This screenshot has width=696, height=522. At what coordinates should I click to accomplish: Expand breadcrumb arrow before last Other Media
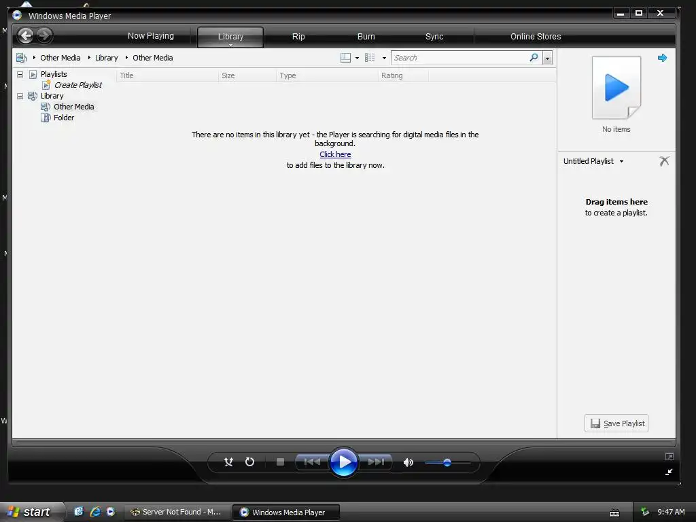126,58
